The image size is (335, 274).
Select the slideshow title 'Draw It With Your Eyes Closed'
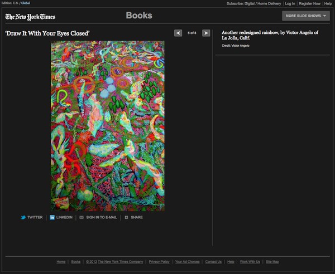point(47,33)
